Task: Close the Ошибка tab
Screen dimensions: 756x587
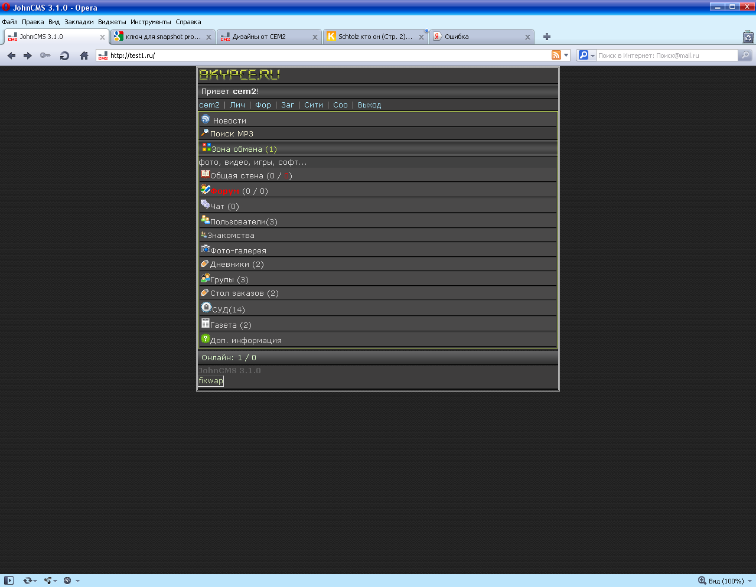Action: 527,37
